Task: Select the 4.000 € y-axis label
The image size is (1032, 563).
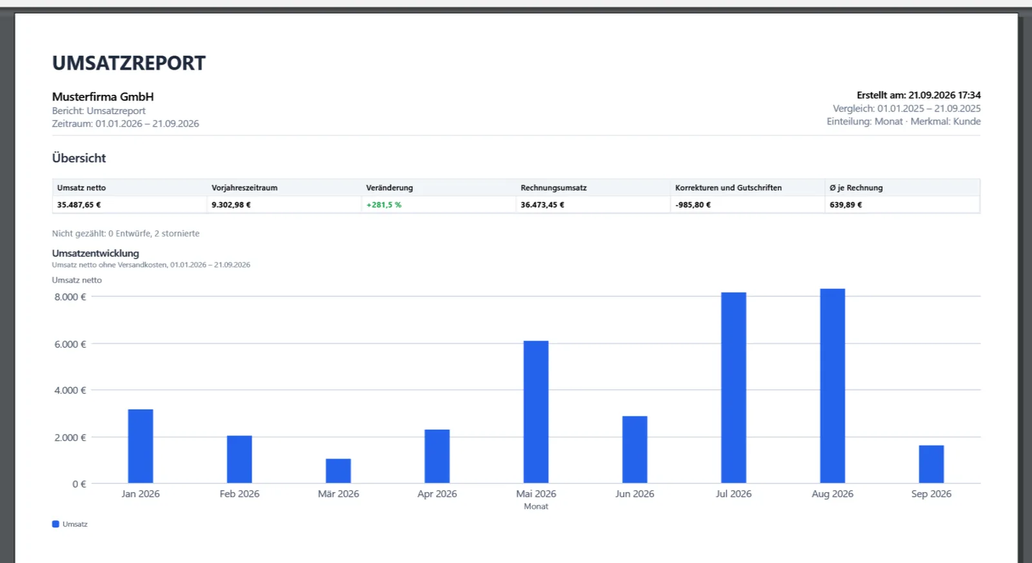Action: (x=70, y=391)
